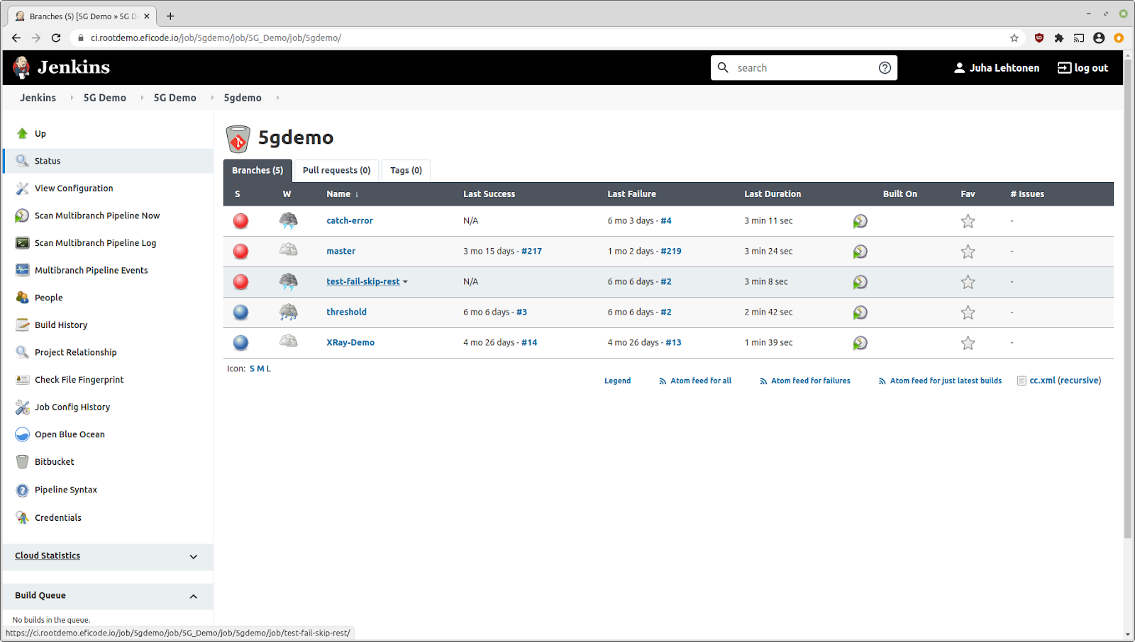
Task: Open breadcrumb dropdown after second 5G Demo
Action: point(212,98)
